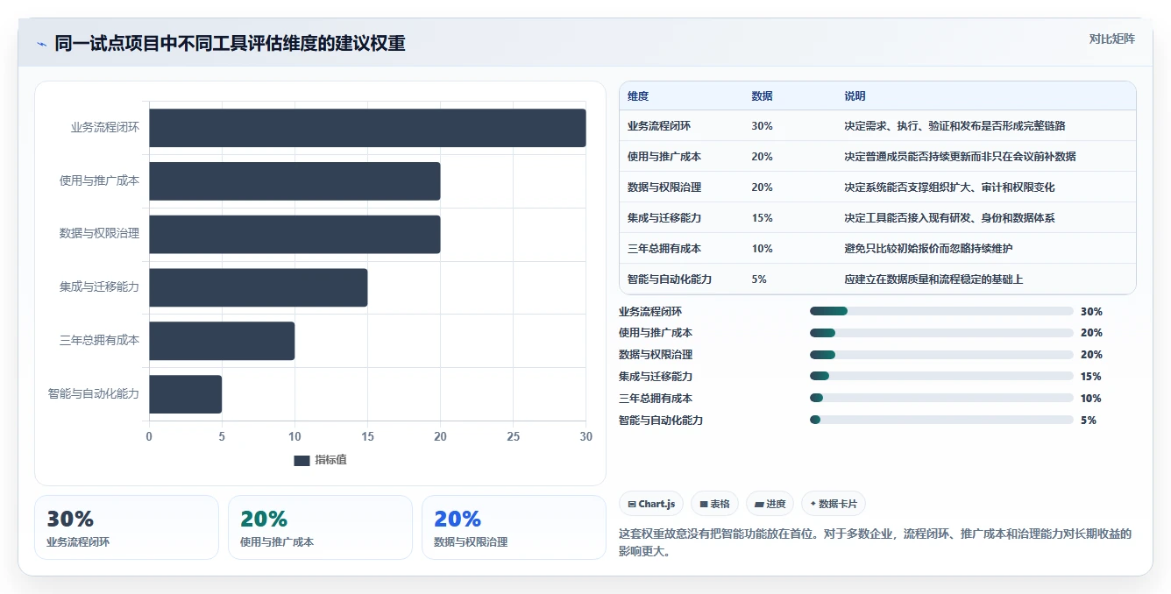This screenshot has height=594, width=1171.
Task: Click the 30% value in the table
Action: tap(762, 126)
